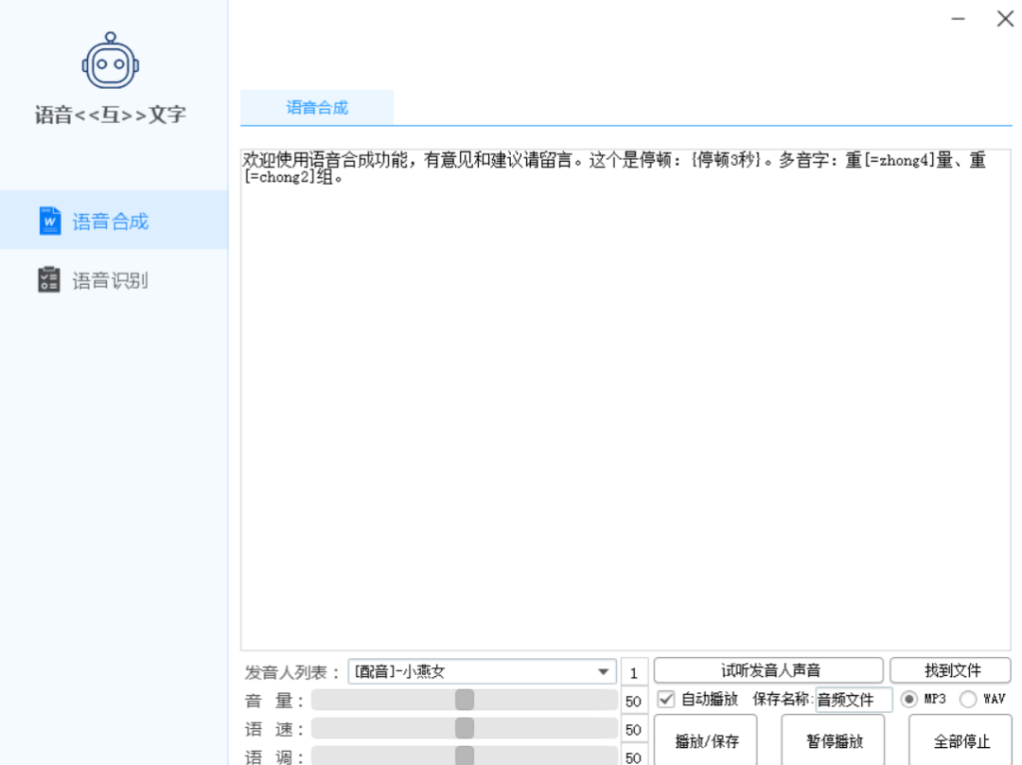Open the 发音人列表 voice dropdown
The width and height of the screenshot is (1022, 765).
(482, 671)
